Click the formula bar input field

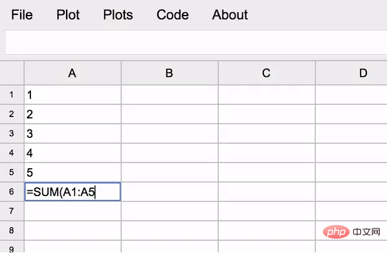(x=195, y=43)
